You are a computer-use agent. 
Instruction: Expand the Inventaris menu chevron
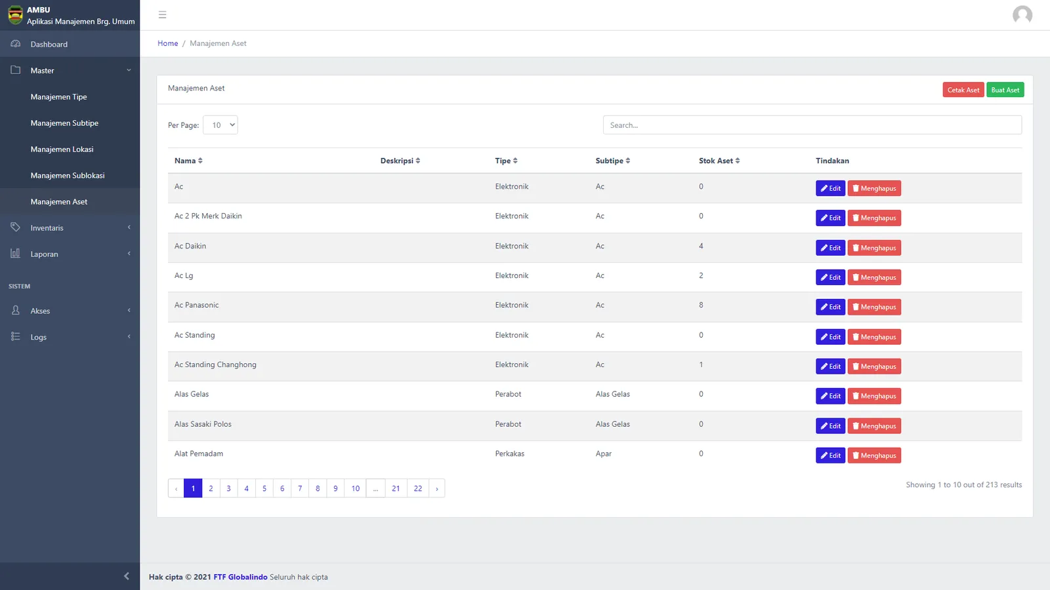(x=129, y=227)
